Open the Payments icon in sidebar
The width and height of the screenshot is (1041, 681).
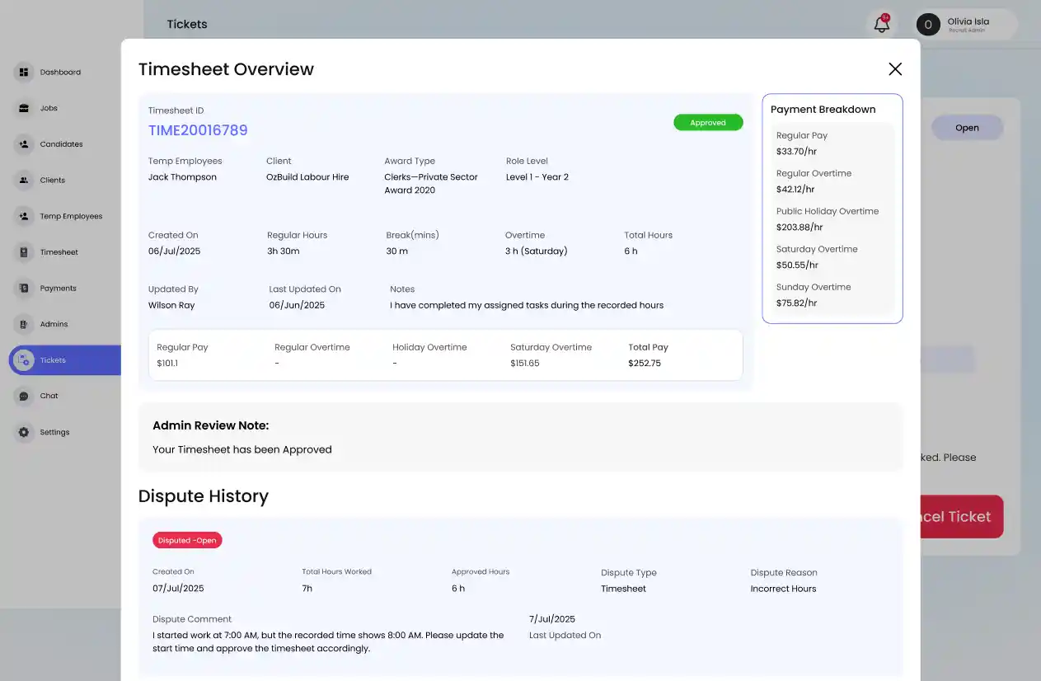click(x=24, y=289)
